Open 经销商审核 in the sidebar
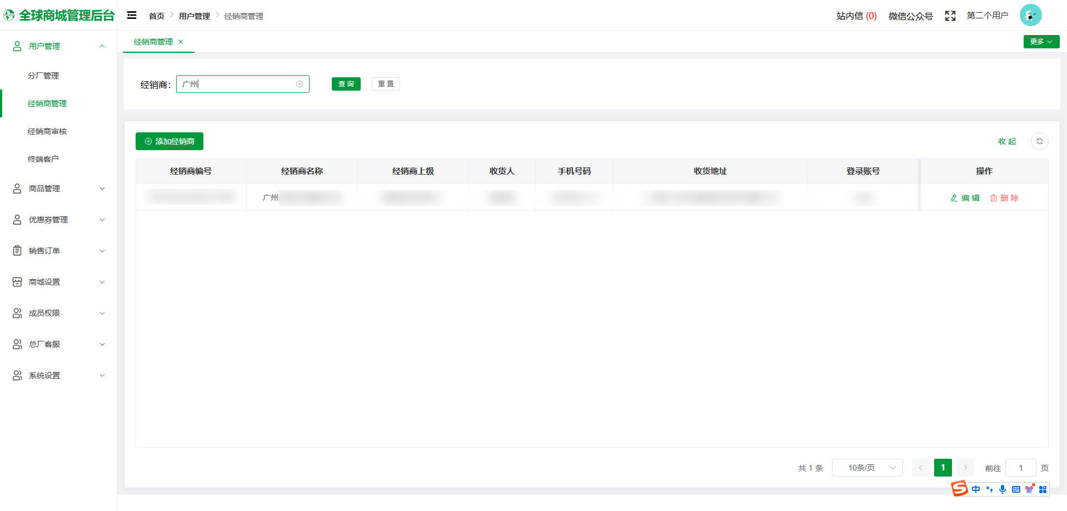 point(47,132)
